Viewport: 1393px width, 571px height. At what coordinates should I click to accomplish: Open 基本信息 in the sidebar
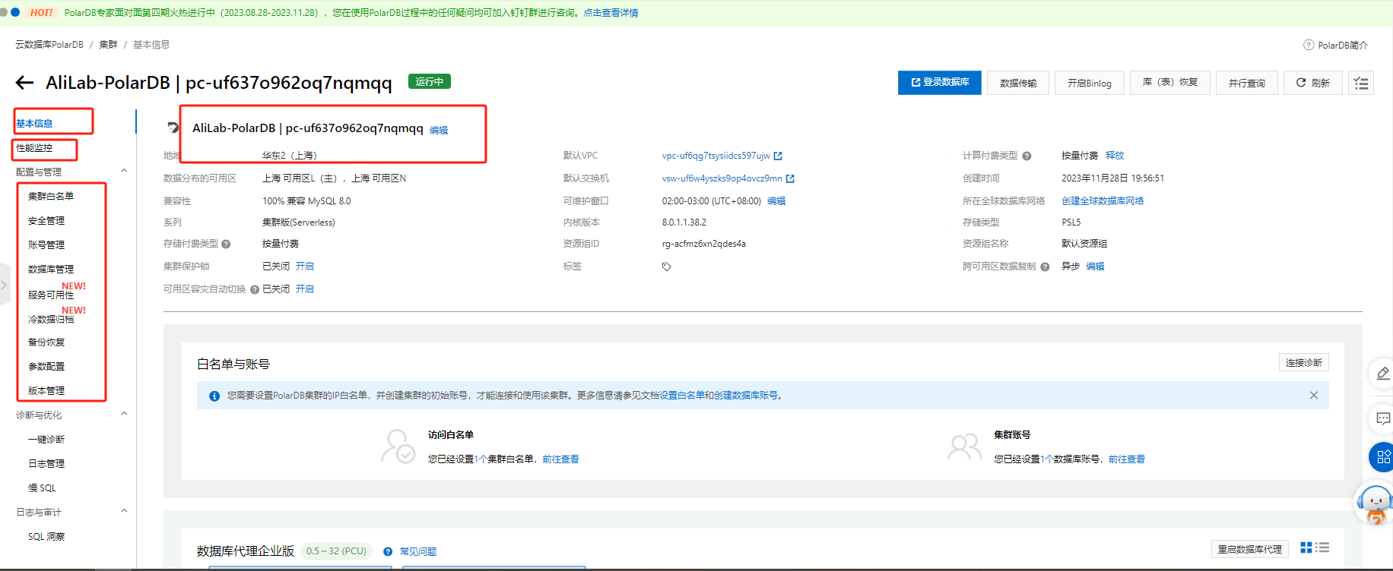(x=34, y=123)
